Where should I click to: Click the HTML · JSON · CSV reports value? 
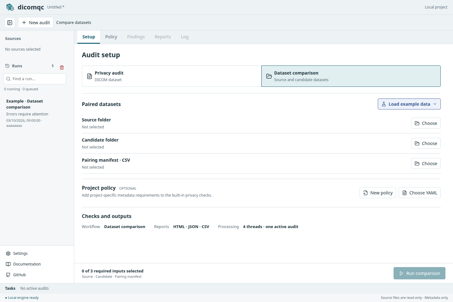[x=191, y=227]
